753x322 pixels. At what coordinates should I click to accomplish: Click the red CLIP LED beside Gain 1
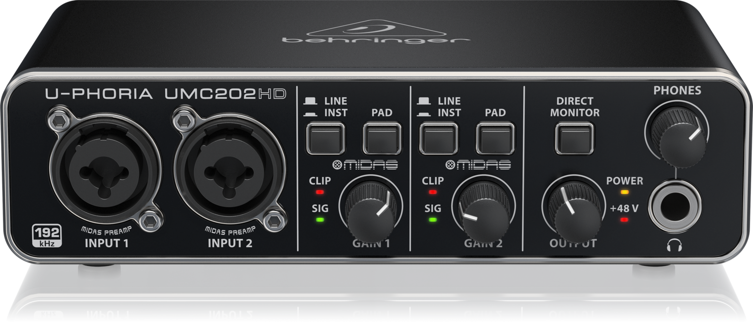pos(320,192)
